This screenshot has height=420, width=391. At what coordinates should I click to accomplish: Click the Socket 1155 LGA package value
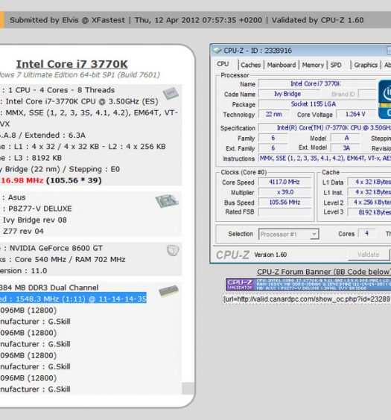[317, 104]
